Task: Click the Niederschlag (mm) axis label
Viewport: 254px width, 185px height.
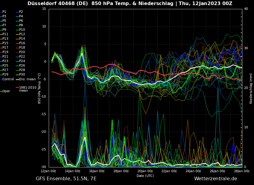Action: click(251, 88)
